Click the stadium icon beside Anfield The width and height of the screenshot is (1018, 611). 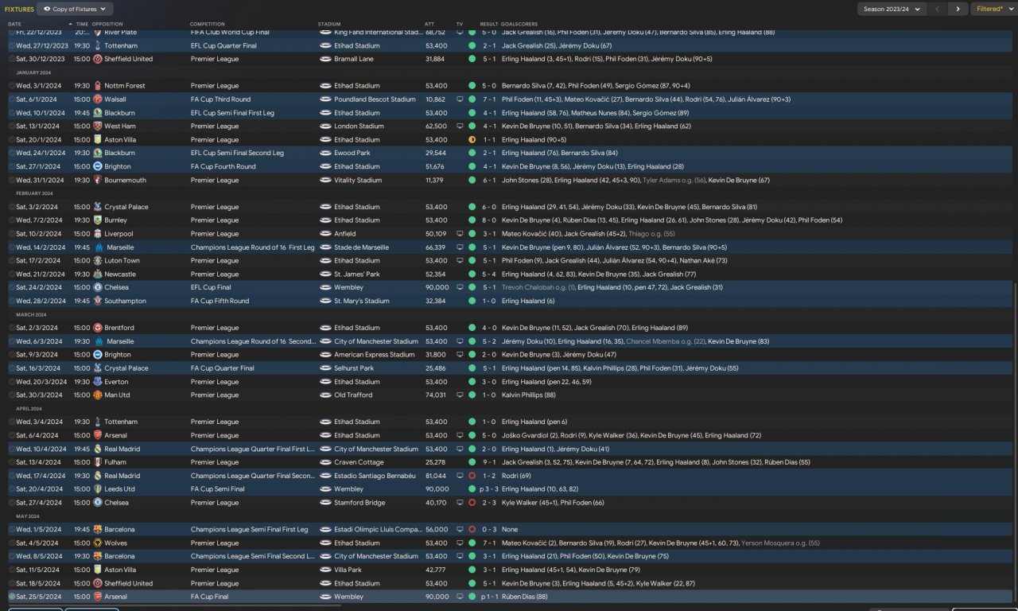(x=325, y=234)
